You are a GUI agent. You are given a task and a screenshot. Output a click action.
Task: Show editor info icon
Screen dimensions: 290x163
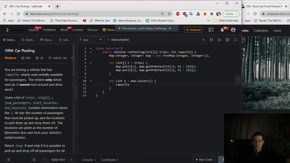click(x=203, y=40)
